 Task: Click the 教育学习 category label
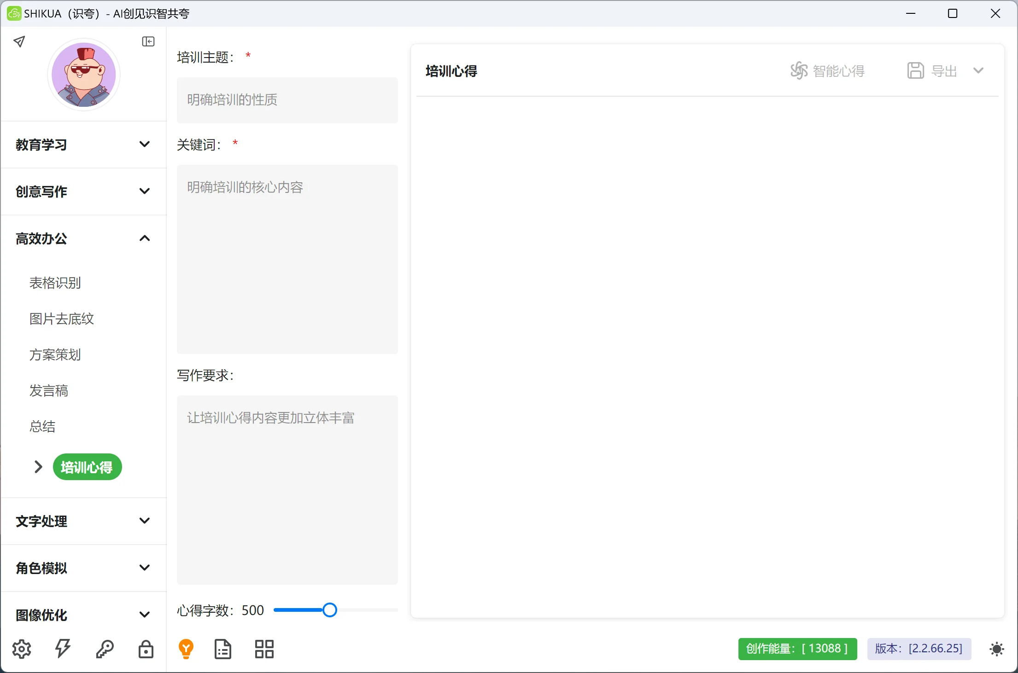[x=41, y=145]
